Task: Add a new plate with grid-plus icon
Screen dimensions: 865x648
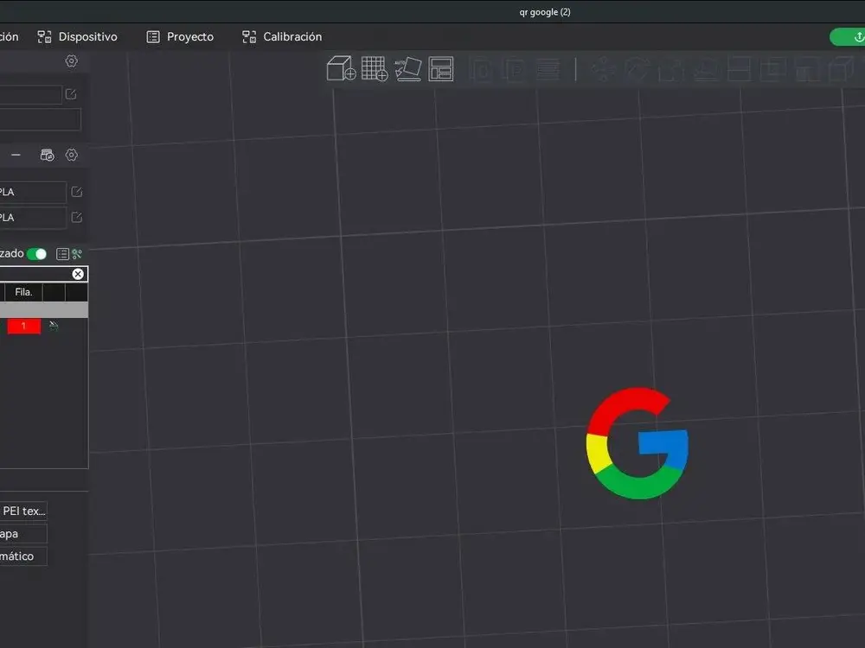Action: point(375,68)
